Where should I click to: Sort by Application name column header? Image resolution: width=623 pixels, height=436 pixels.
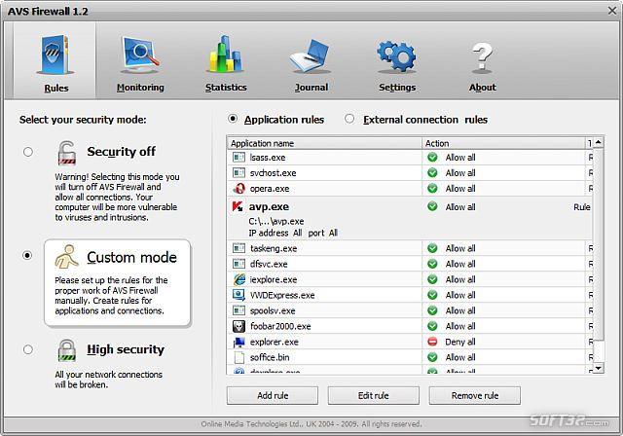(x=324, y=143)
